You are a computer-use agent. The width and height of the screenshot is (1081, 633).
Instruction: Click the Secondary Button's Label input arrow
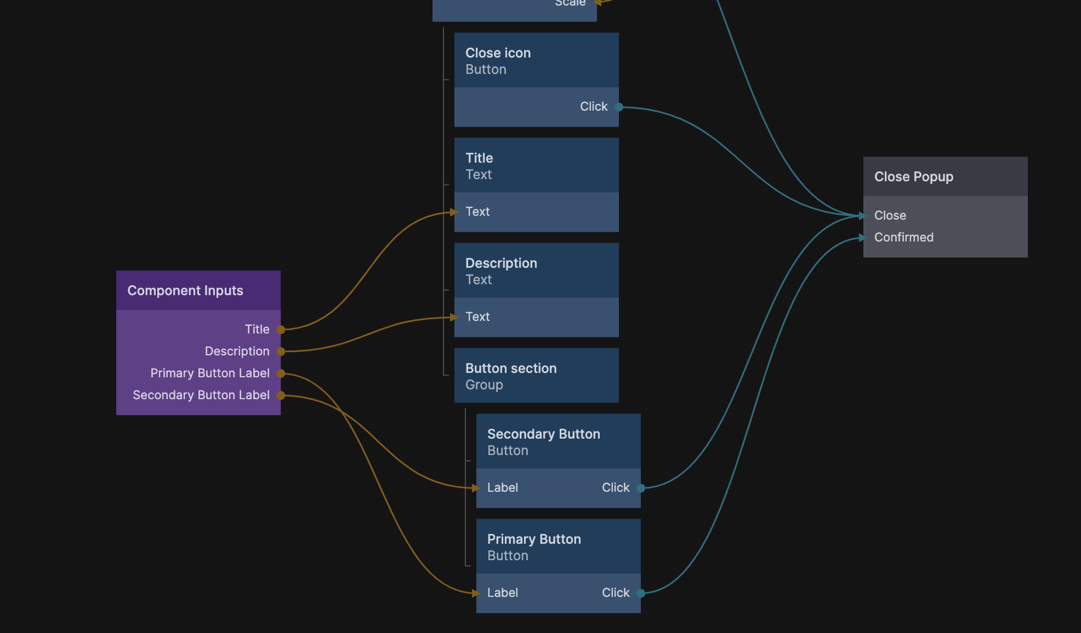[476, 488]
